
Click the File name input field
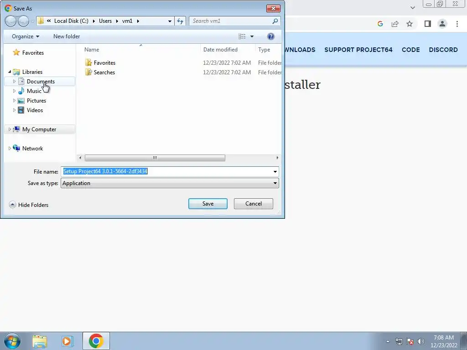[166, 171]
